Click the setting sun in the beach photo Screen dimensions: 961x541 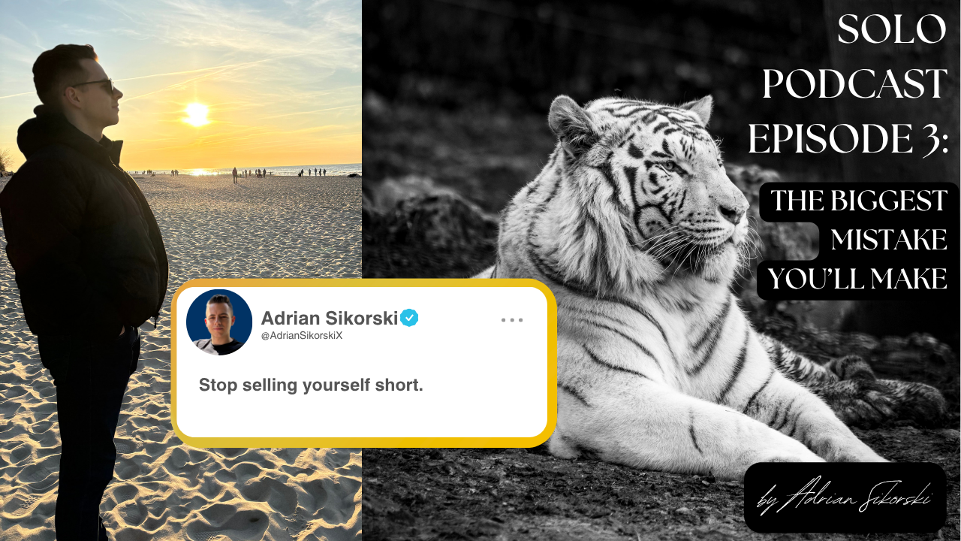[197, 113]
